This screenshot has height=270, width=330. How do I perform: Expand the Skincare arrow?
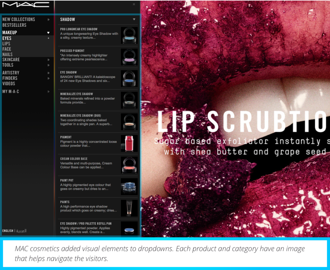pos(49,60)
